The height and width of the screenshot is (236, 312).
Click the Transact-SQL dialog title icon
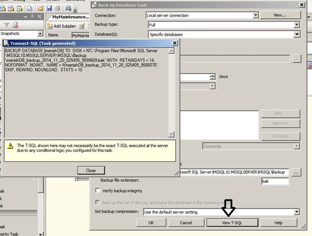6,43
